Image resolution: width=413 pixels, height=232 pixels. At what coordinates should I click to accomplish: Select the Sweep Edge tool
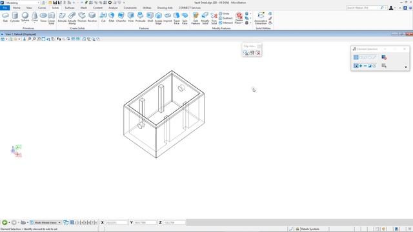(x=159, y=19)
